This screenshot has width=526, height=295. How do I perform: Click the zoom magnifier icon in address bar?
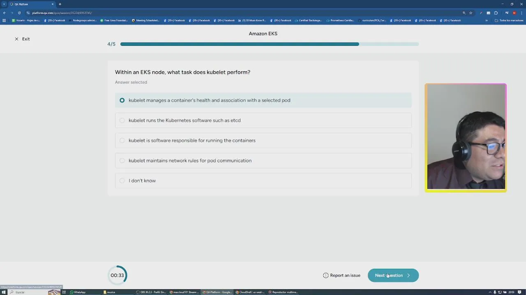coord(464,13)
